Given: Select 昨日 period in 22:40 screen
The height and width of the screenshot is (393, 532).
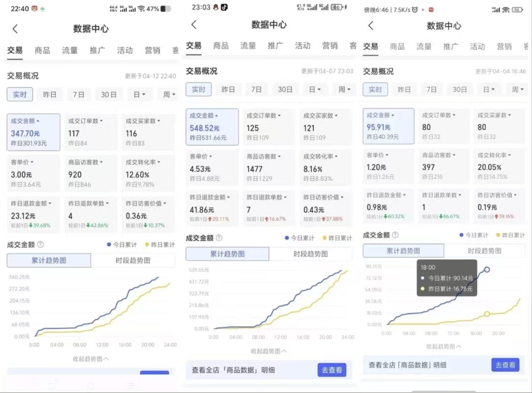Looking at the screenshot, I should pyautogui.click(x=50, y=95).
